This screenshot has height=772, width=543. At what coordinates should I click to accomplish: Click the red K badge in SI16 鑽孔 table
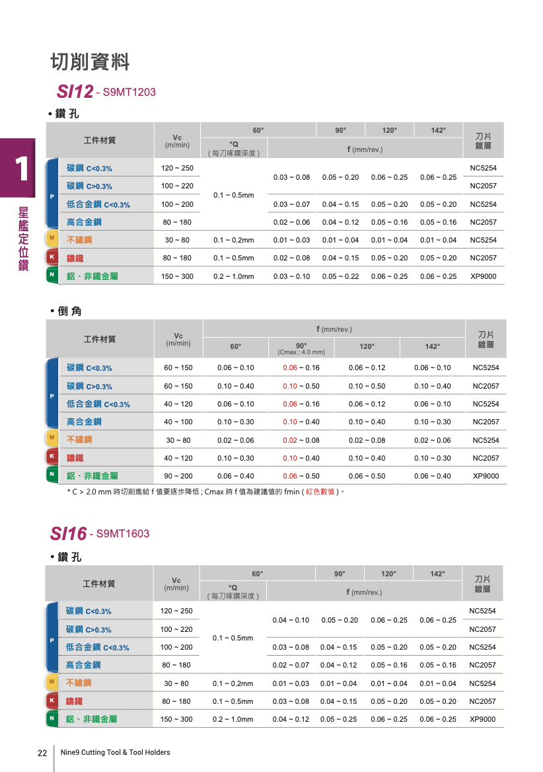51,700
